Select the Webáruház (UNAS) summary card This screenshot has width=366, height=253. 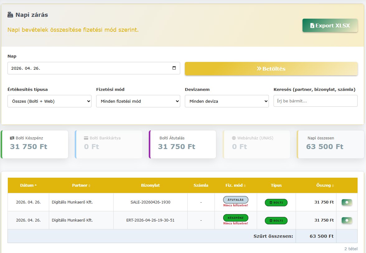click(256, 144)
